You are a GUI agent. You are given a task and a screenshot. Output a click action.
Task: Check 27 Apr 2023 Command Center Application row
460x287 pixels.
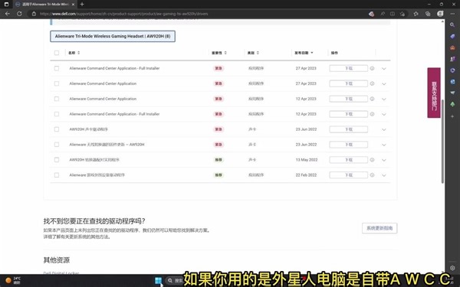[x=57, y=83]
